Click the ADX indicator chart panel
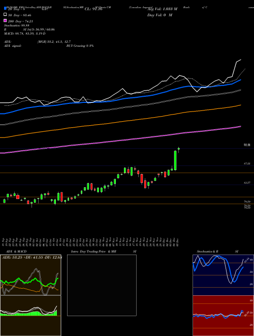 tap(30, 275)
